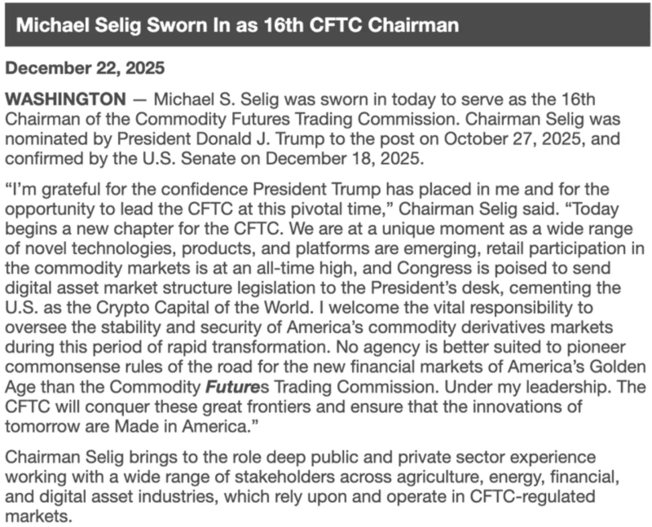The height and width of the screenshot is (527, 652).
Task: Click the bold WASHINGTON dateline
Action: [x=66, y=99]
